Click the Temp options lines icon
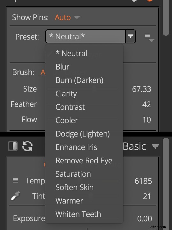 [x=15, y=180]
